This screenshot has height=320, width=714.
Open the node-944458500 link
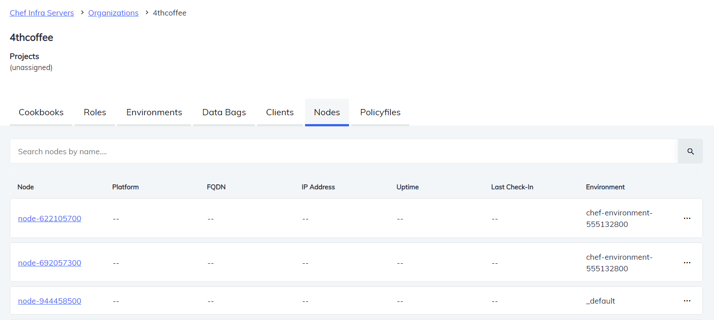(x=50, y=301)
